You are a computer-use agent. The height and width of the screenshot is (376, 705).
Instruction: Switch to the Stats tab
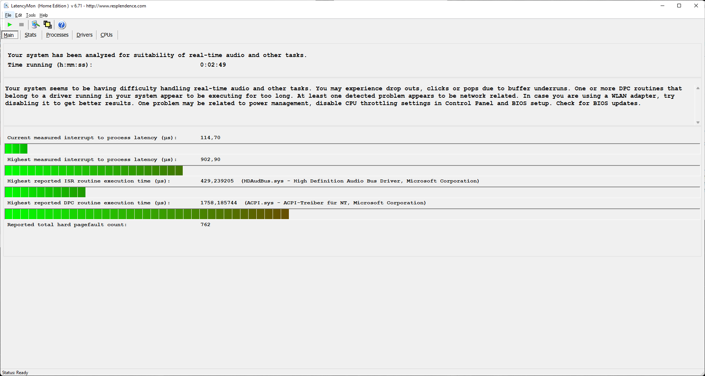(31, 35)
